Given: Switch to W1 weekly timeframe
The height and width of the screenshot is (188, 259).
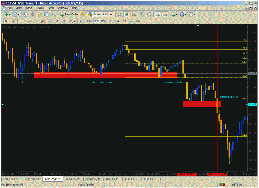Looking at the screenshot, I should tap(131, 21).
